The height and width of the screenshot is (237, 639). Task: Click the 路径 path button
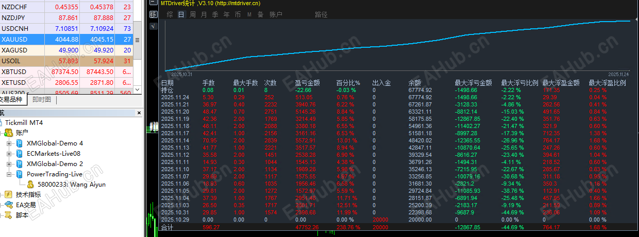(321, 14)
